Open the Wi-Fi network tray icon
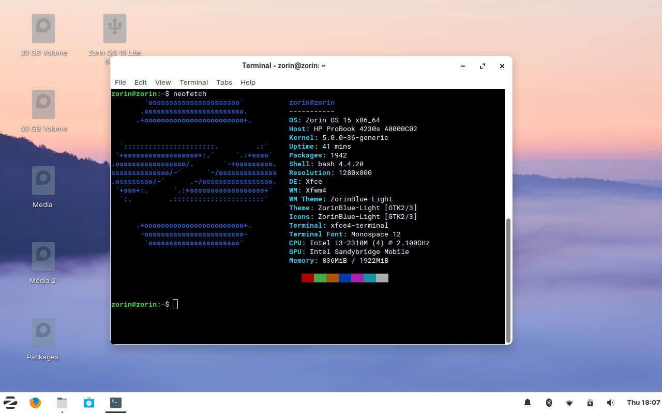Image resolution: width=662 pixels, height=413 pixels. pyautogui.click(x=569, y=402)
